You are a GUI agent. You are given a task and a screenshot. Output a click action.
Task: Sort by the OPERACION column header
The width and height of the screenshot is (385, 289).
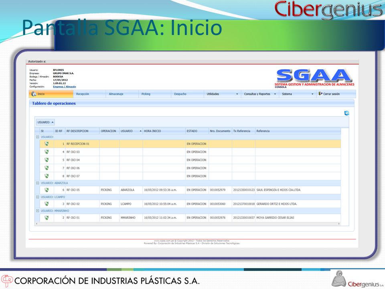(x=109, y=131)
